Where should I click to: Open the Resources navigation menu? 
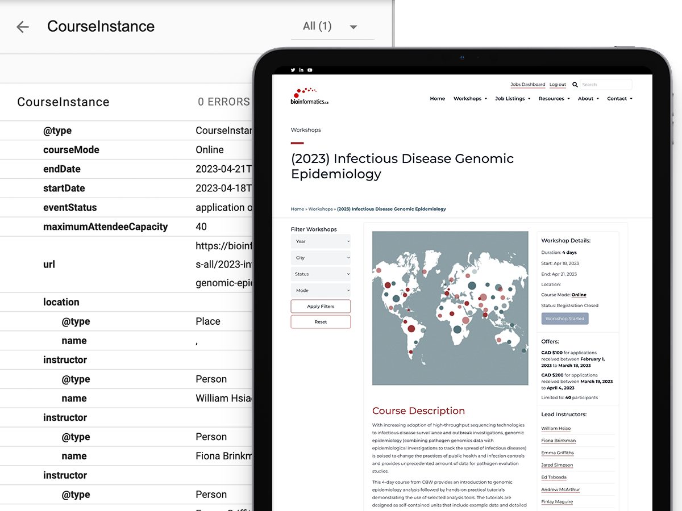[x=554, y=99]
